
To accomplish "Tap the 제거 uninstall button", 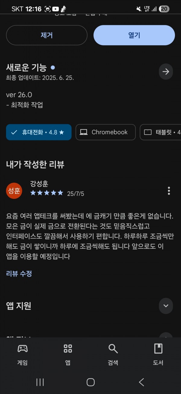I will coord(47,35).
